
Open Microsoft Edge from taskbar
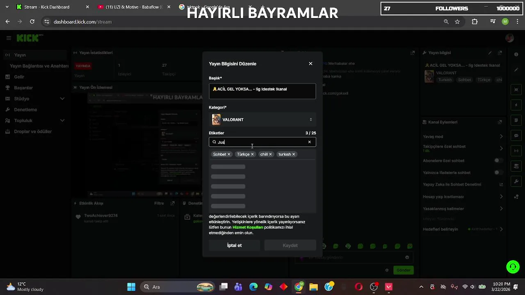click(253, 287)
